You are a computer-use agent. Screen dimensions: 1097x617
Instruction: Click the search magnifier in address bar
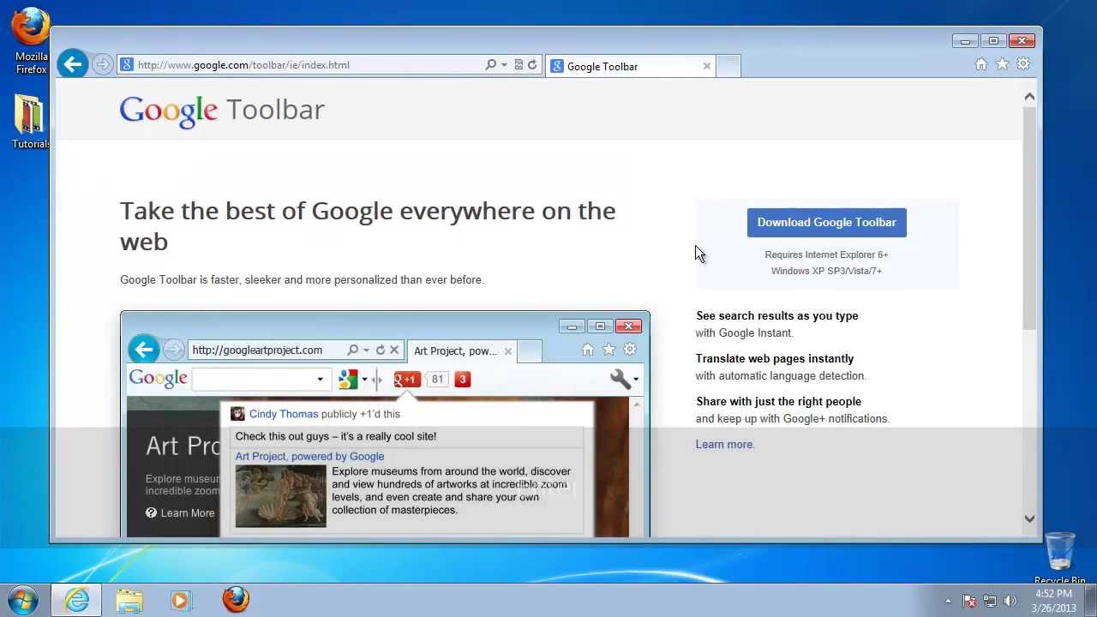point(490,64)
